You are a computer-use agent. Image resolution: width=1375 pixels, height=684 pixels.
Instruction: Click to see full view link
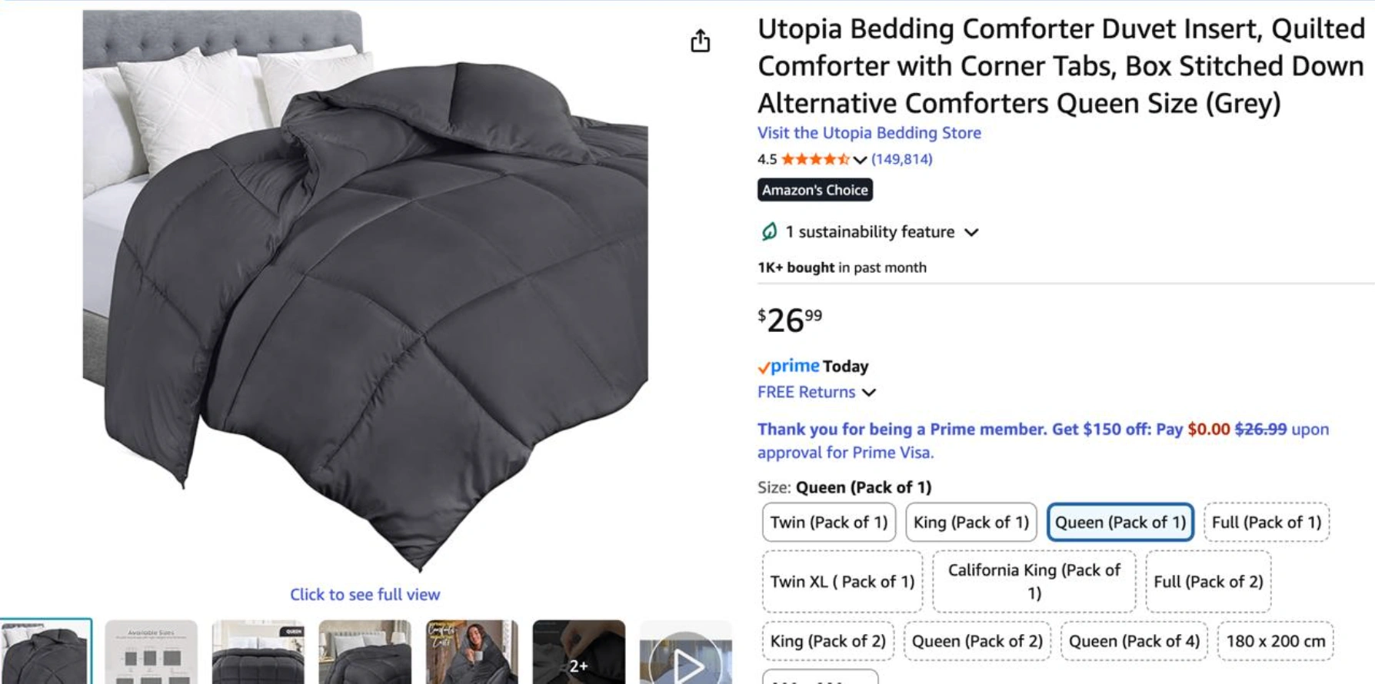pos(365,594)
